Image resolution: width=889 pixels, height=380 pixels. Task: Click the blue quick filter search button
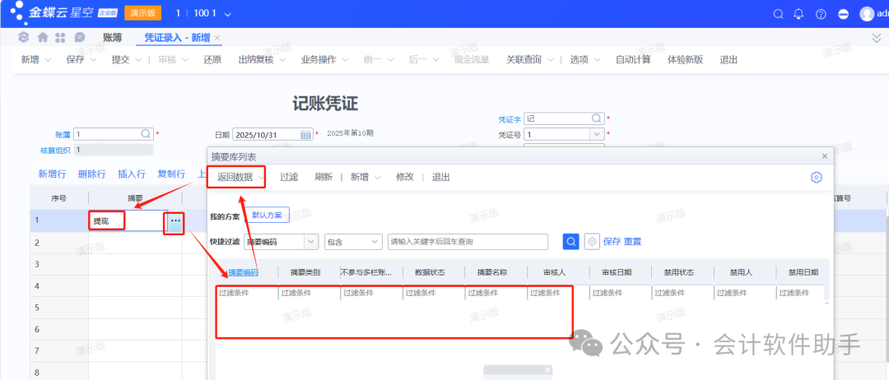click(571, 241)
